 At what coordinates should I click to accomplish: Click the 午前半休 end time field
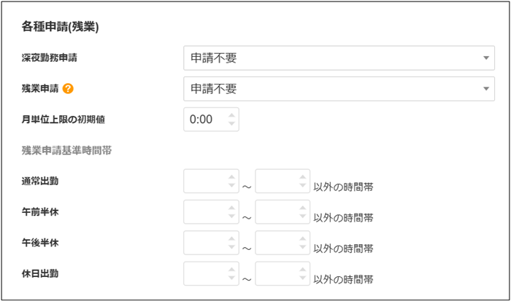click(x=277, y=212)
